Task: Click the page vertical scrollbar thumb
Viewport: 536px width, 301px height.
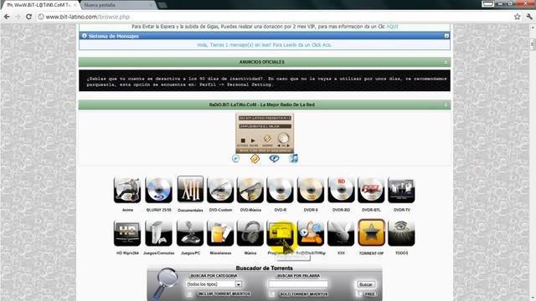Action: pyautogui.click(x=533, y=44)
